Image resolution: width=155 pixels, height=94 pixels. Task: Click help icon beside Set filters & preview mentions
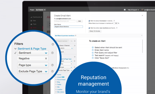coord(75,36)
